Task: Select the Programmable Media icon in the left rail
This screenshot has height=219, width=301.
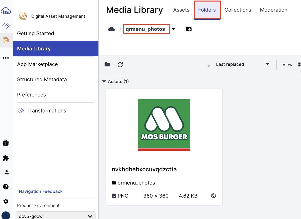Action: pyautogui.click(x=6, y=25)
